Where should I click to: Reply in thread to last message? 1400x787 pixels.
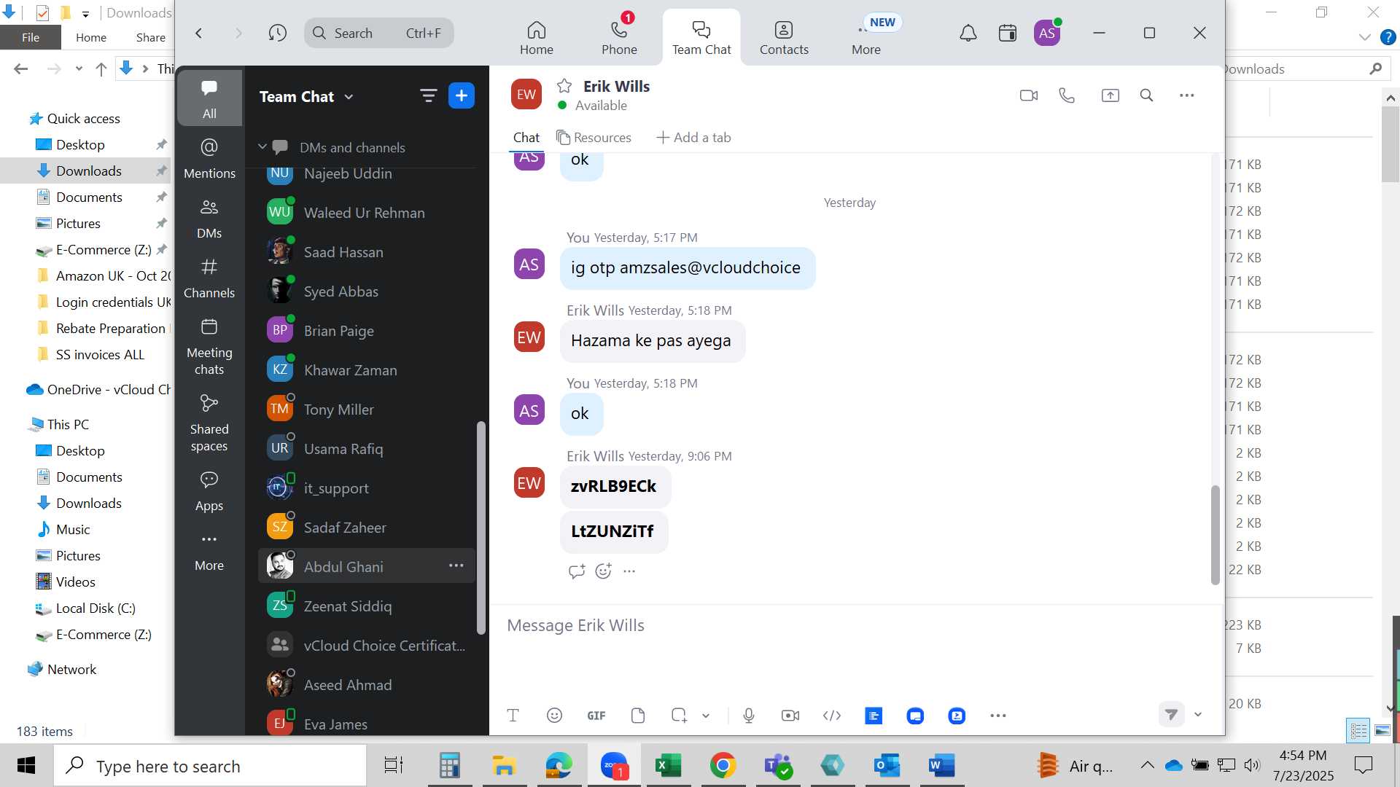[577, 571]
